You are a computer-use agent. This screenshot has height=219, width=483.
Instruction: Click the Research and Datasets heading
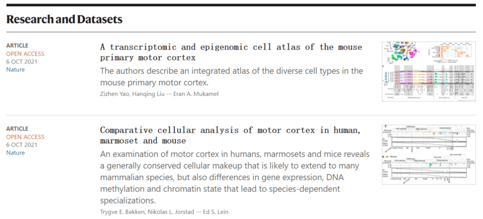[64, 20]
